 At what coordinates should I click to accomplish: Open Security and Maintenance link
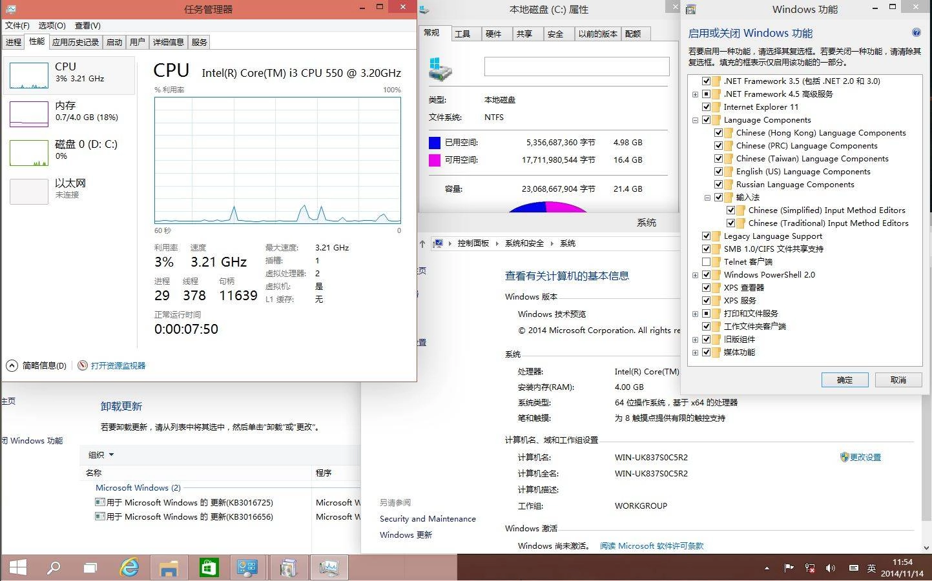428,518
